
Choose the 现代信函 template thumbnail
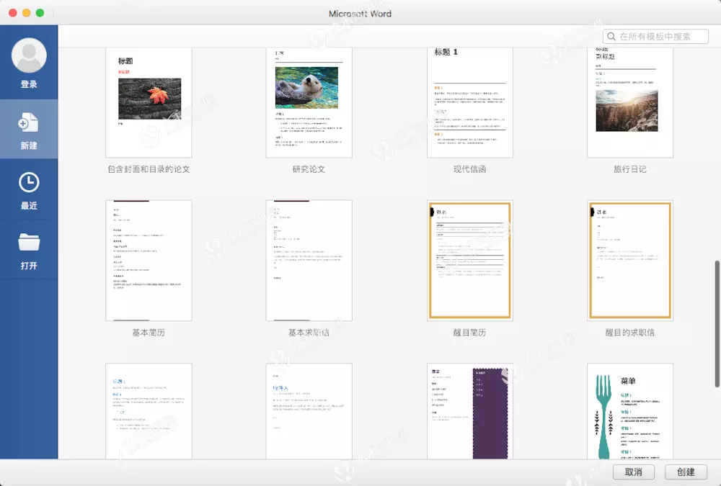coord(469,102)
